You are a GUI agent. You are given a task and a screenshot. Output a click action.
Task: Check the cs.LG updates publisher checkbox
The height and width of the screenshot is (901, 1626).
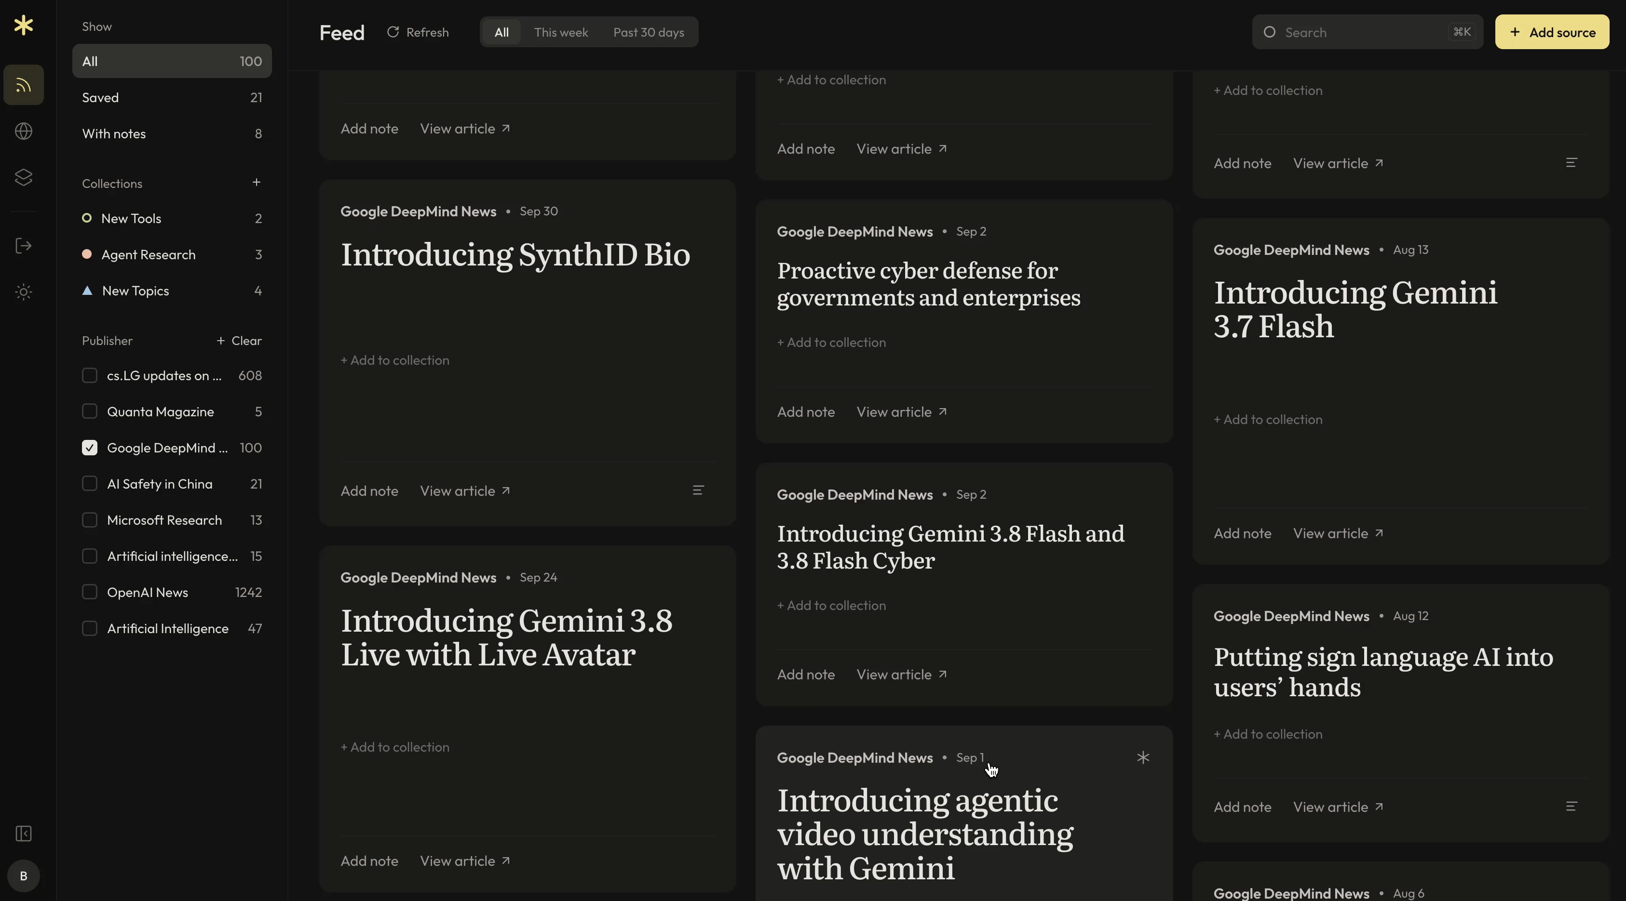pyautogui.click(x=90, y=376)
